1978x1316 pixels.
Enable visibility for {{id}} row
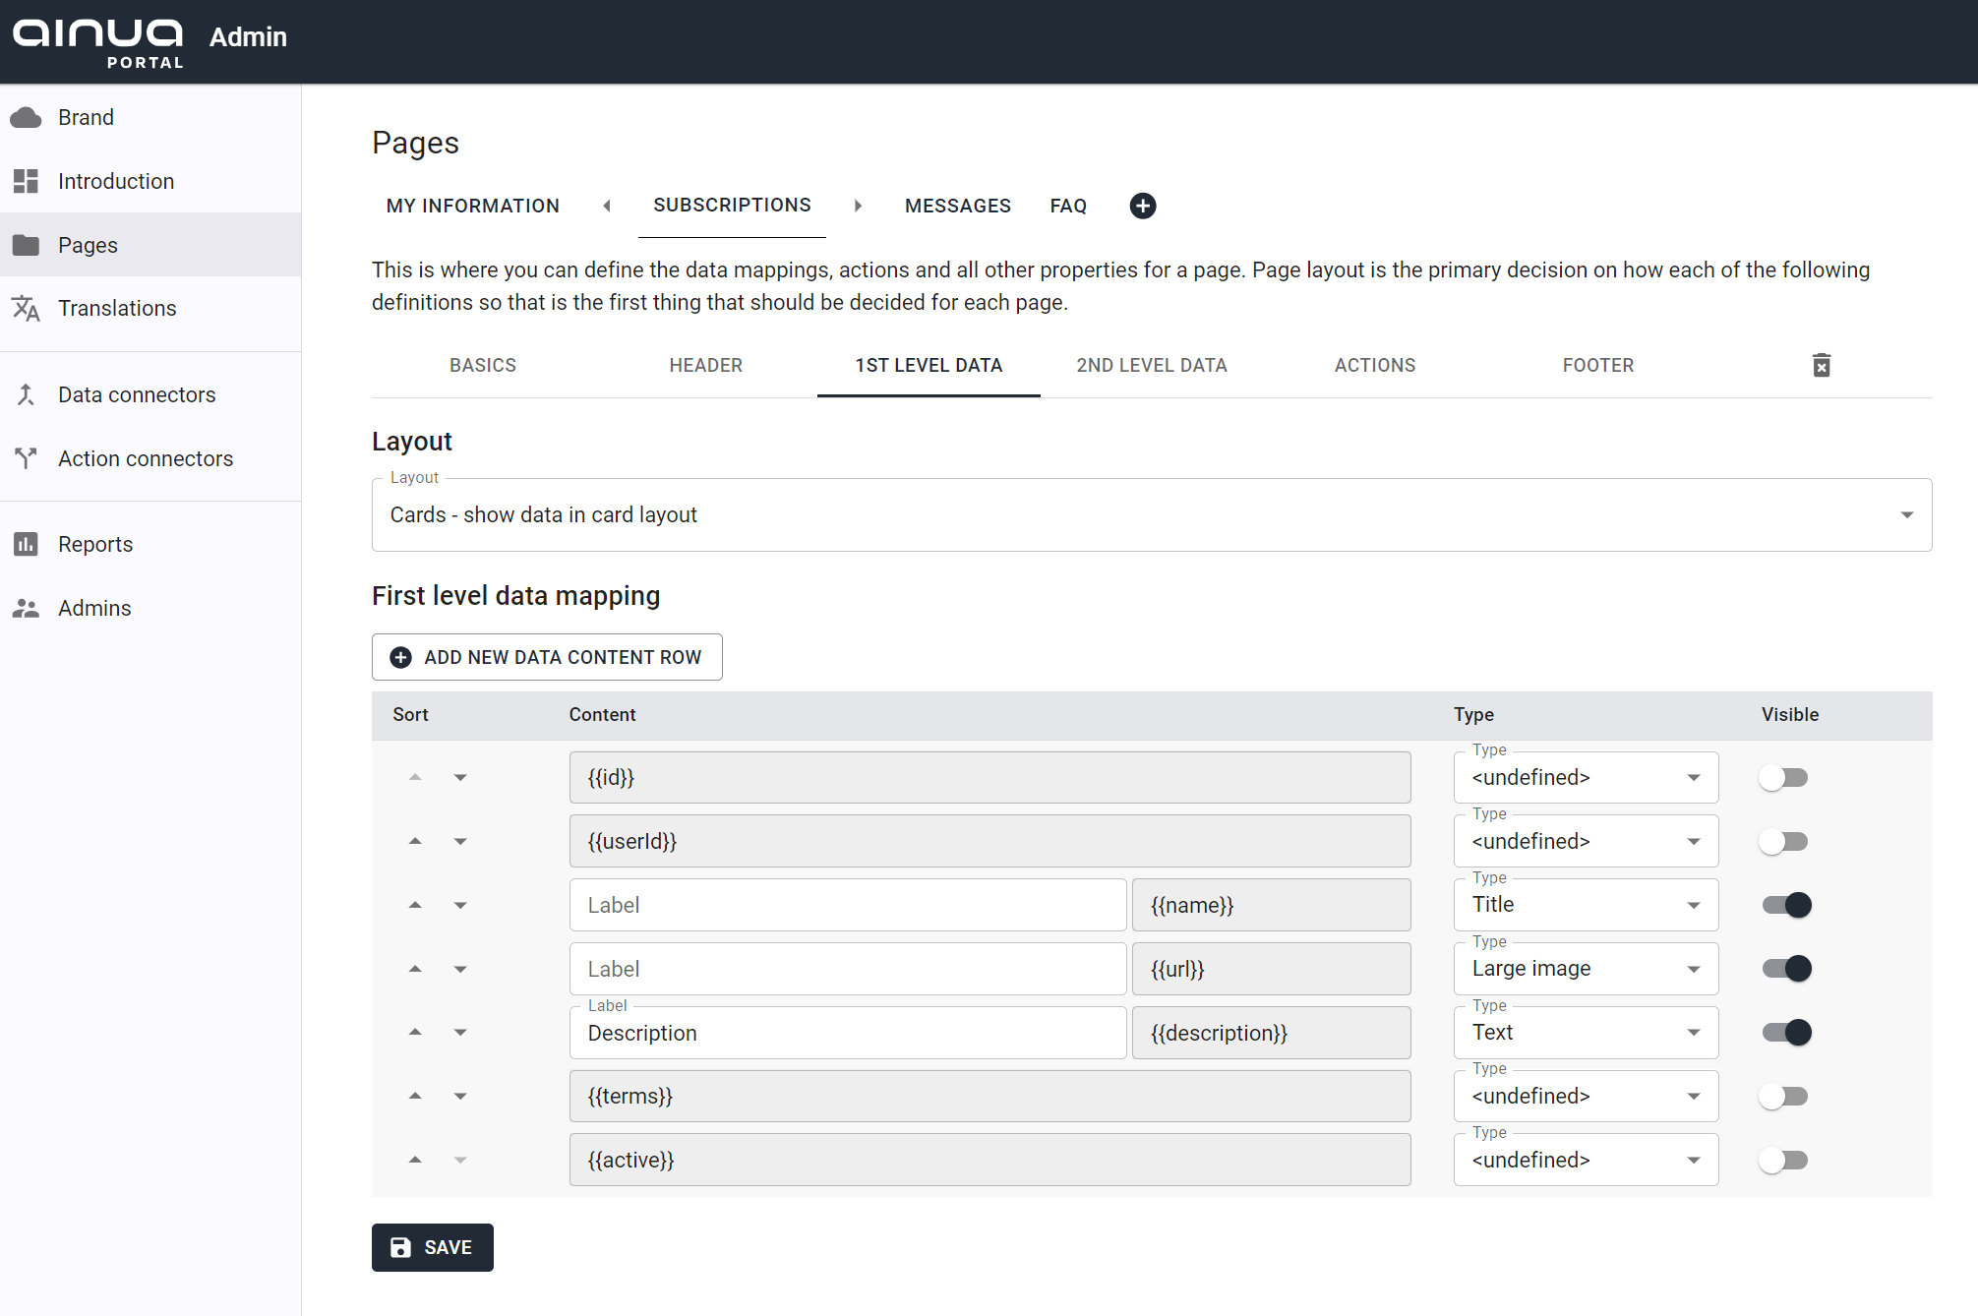pos(1783,778)
